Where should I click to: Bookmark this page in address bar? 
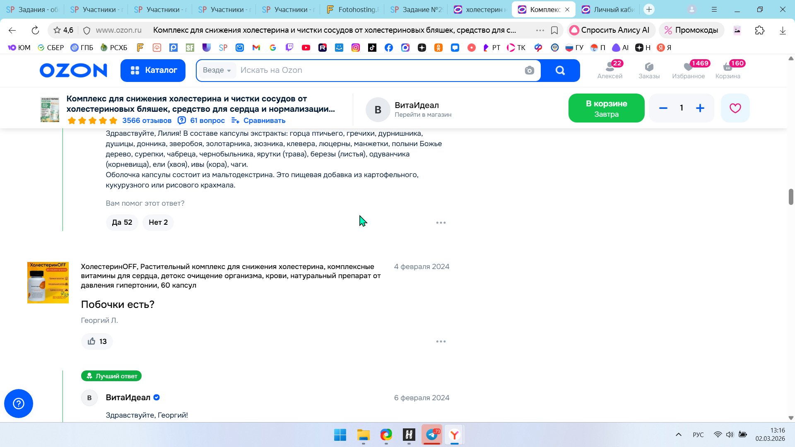click(554, 30)
